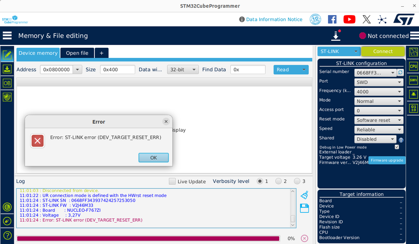The height and width of the screenshot is (244, 419).
Task: Toggle the Live Update checkbox
Action: [172, 182]
